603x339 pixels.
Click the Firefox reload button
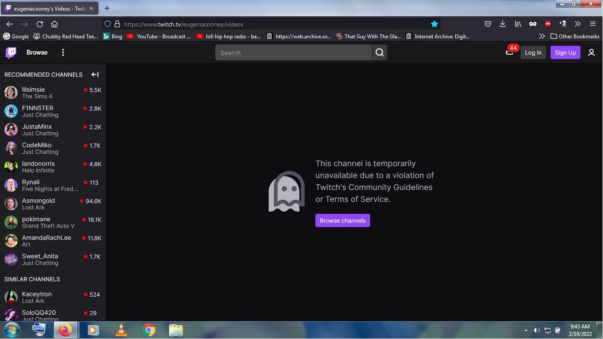coord(40,24)
